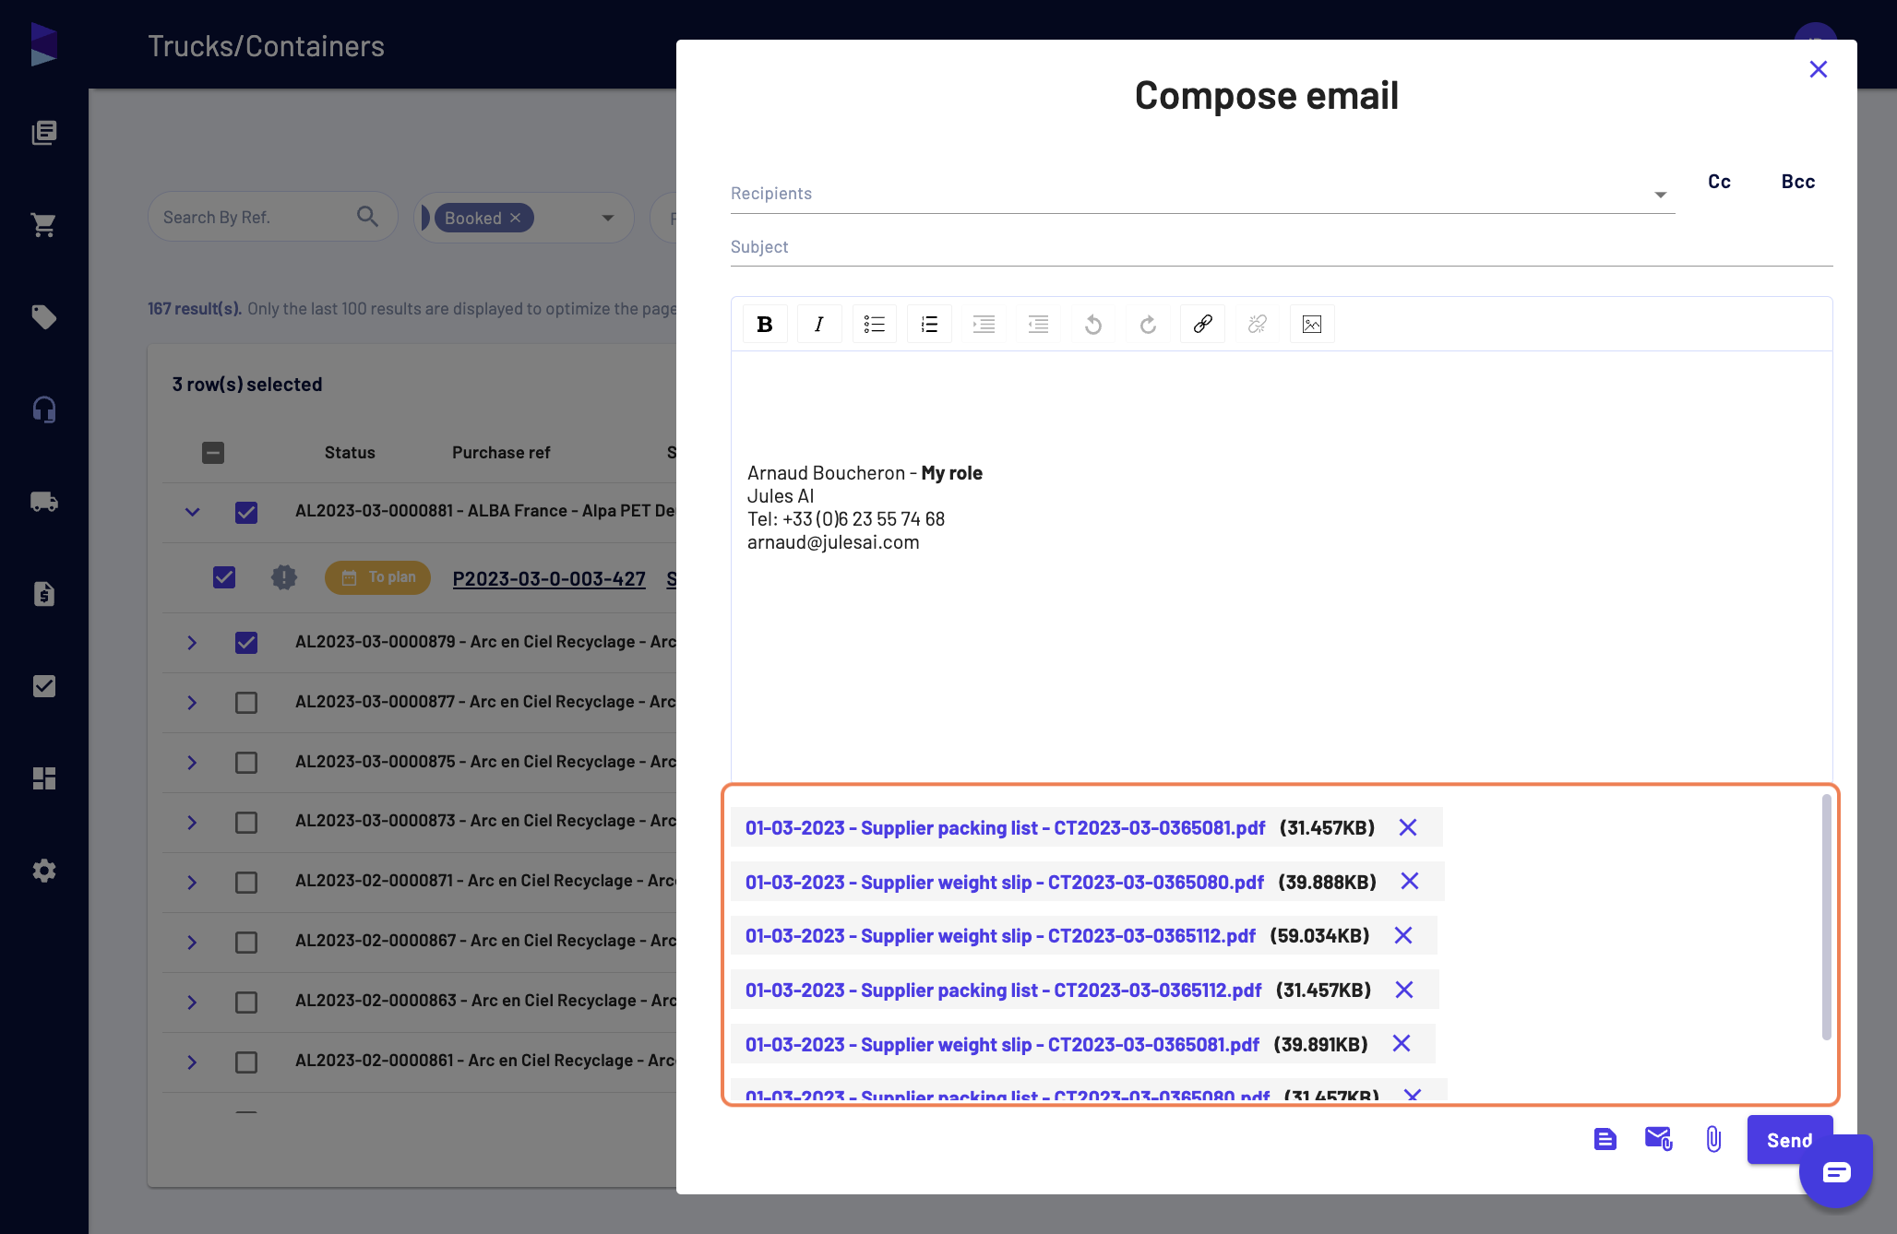Viewport: 1897px width, 1234px height.
Task: Open the chat support bubble
Action: click(x=1836, y=1171)
